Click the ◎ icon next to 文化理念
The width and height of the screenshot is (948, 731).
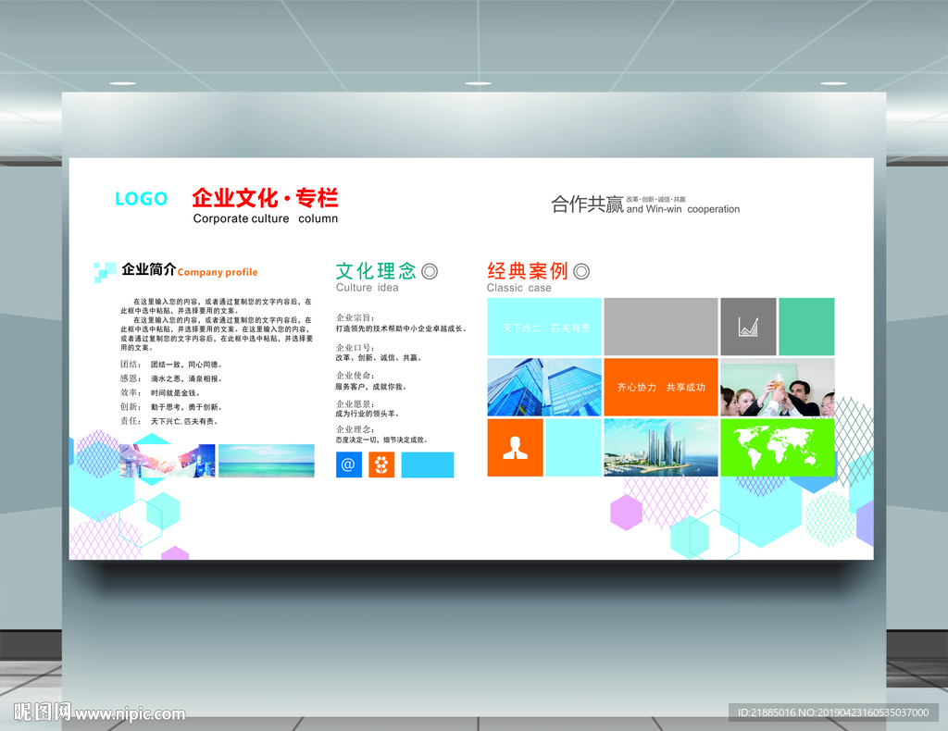429,270
